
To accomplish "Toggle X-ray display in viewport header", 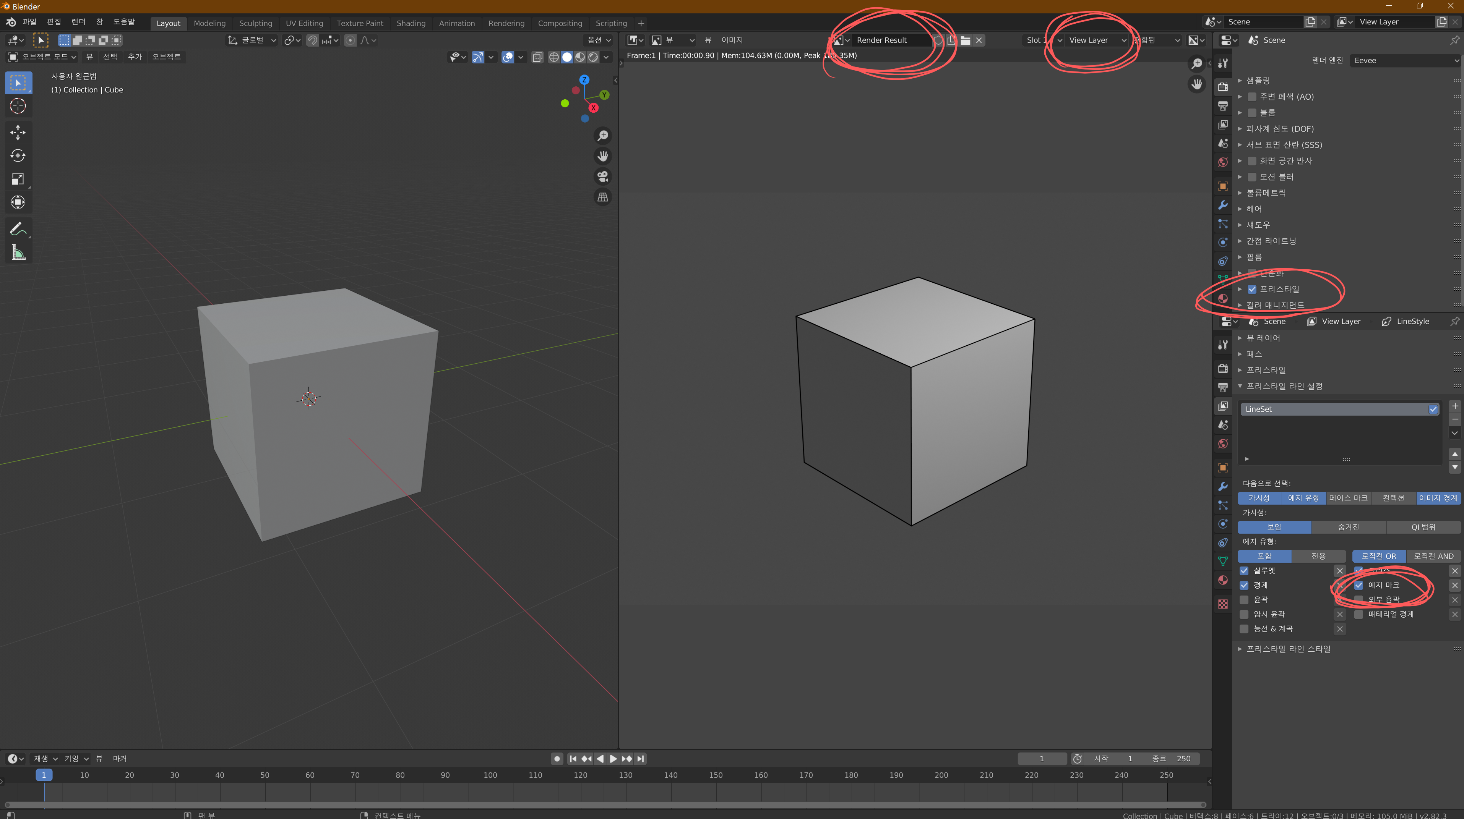I will (x=537, y=57).
